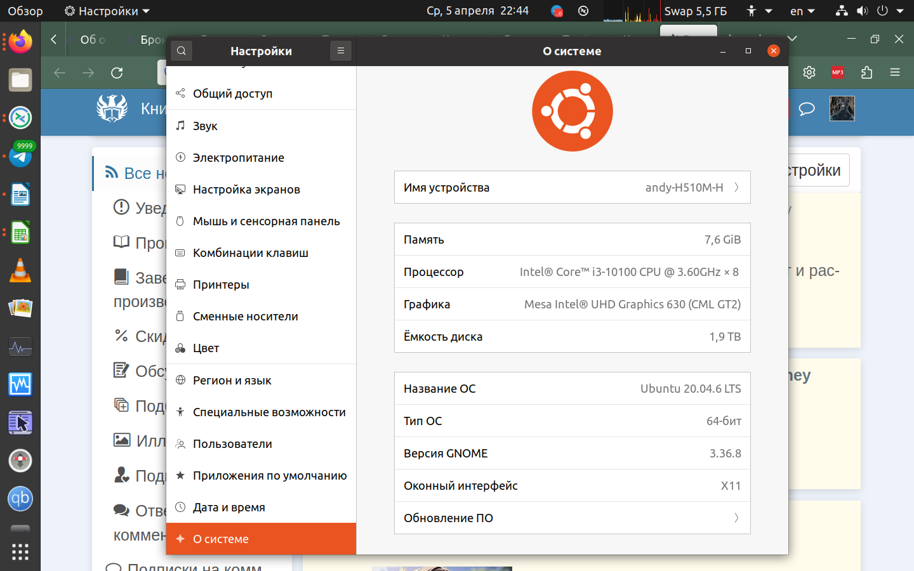Open the Settings hamburger menu
The width and height of the screenshot is (914, 571).
[x=341, y=51]
